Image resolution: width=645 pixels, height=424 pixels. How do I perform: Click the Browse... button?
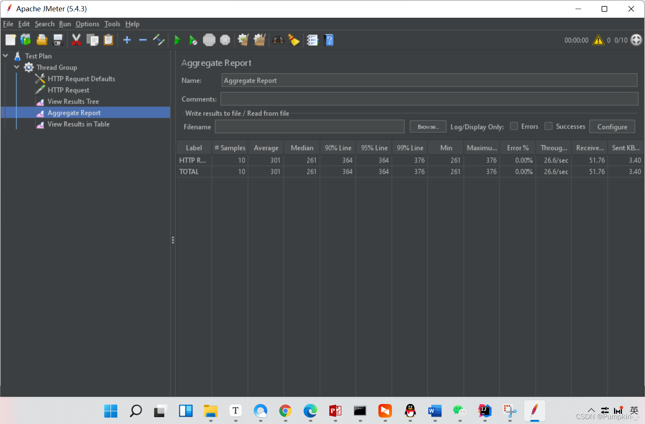click(428, 127)
